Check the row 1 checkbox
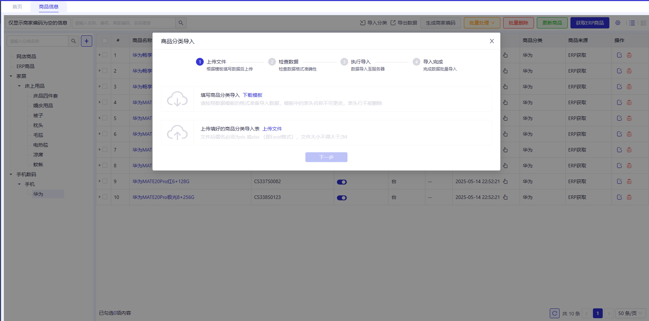649x321 pixels. [x=105, y=55]
